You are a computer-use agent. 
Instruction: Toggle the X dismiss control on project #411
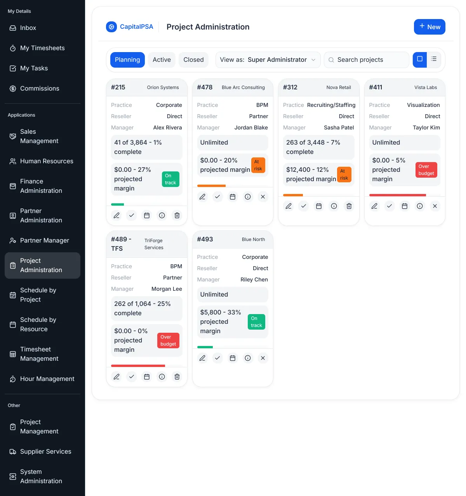pos(435,206)
